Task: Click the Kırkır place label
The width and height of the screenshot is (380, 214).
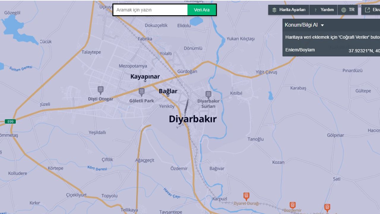Action: [35, 203]
